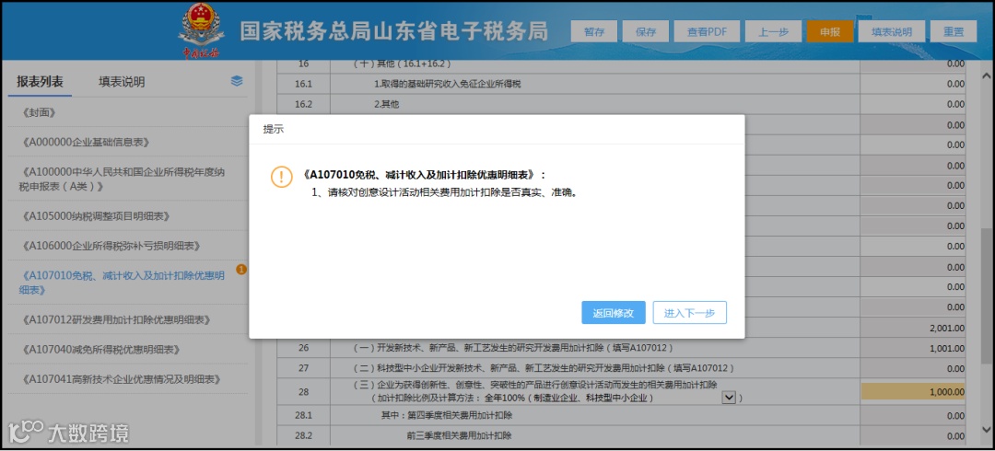Image resolution: width=995 pixels, height=451 pixels.
Task: Click the 查看PDF button
Action: [x=707, y=31]
